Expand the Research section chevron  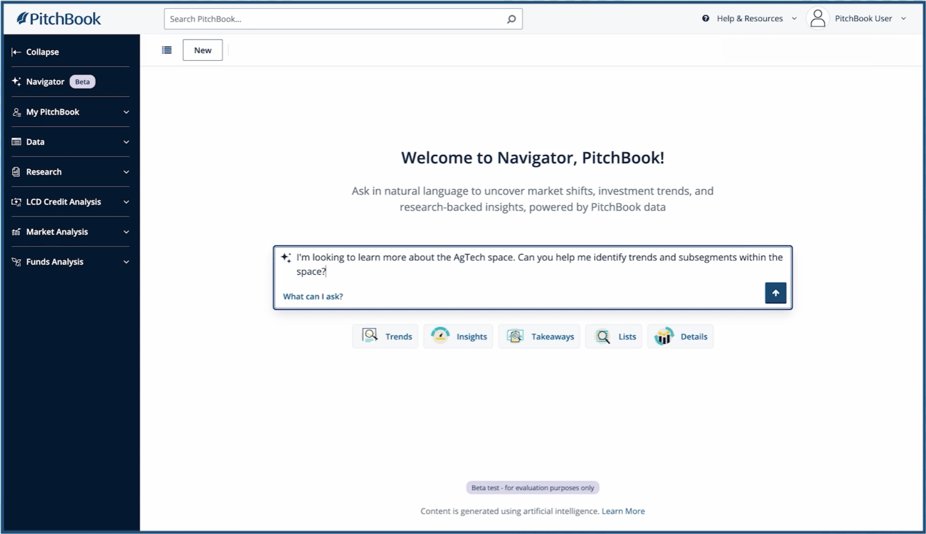126,172
